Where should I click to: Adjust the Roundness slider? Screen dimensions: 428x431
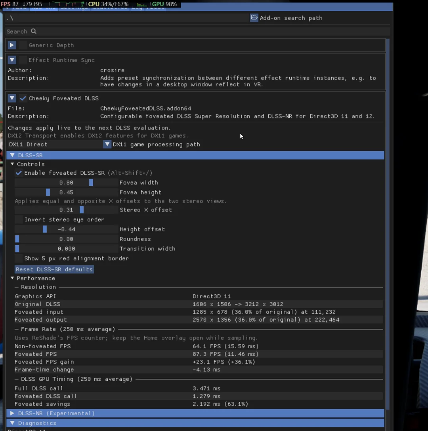pyautogui.click(x=66, y=239)
